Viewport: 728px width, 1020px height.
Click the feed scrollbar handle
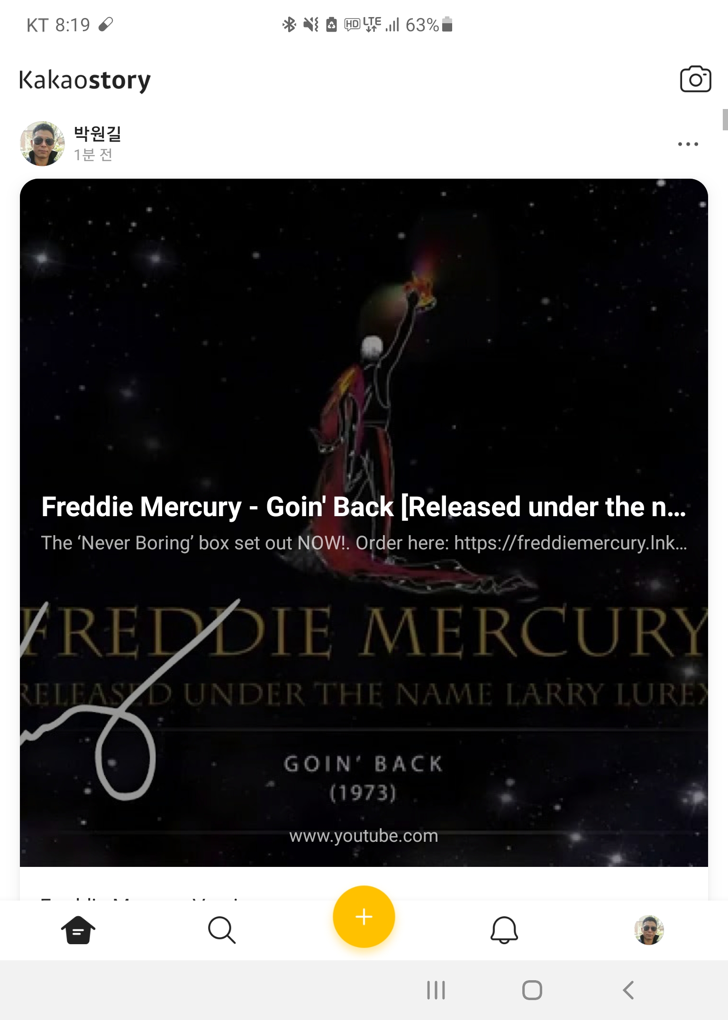pos(725,119)
